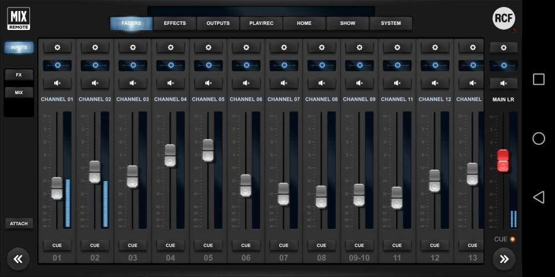555x277 pixels.
Task: Open settings gear for Channel 05
Action: pyautogui.click(x=208, y=47)
